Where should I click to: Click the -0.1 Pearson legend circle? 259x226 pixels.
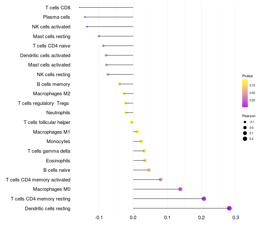tap(245, 122)
